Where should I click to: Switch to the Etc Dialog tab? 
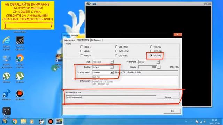coord(96,40)
